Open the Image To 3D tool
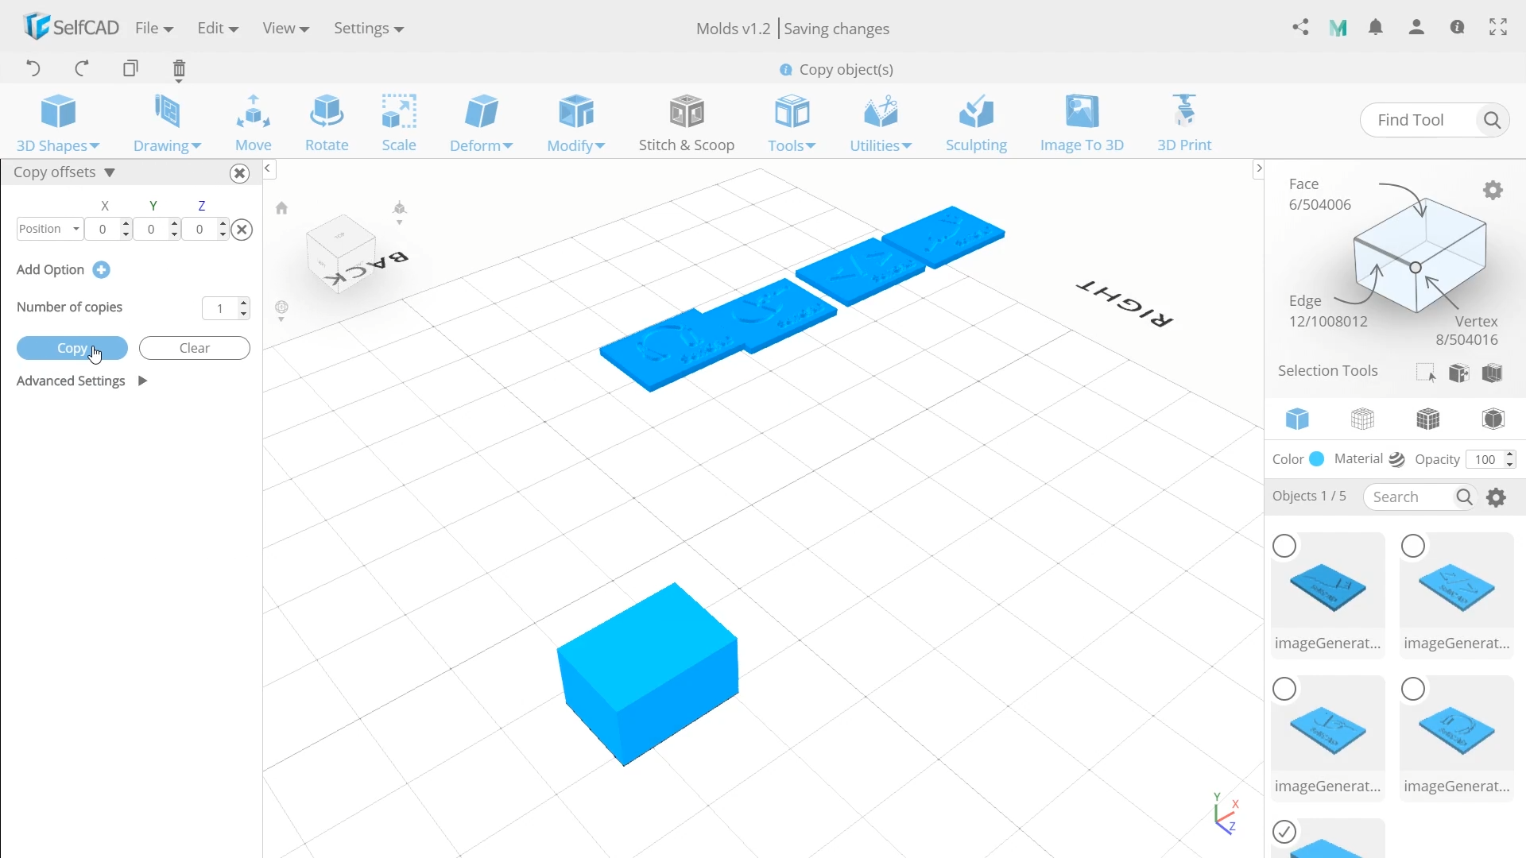Viewport: 1526px width, 858px height. 1082,123
